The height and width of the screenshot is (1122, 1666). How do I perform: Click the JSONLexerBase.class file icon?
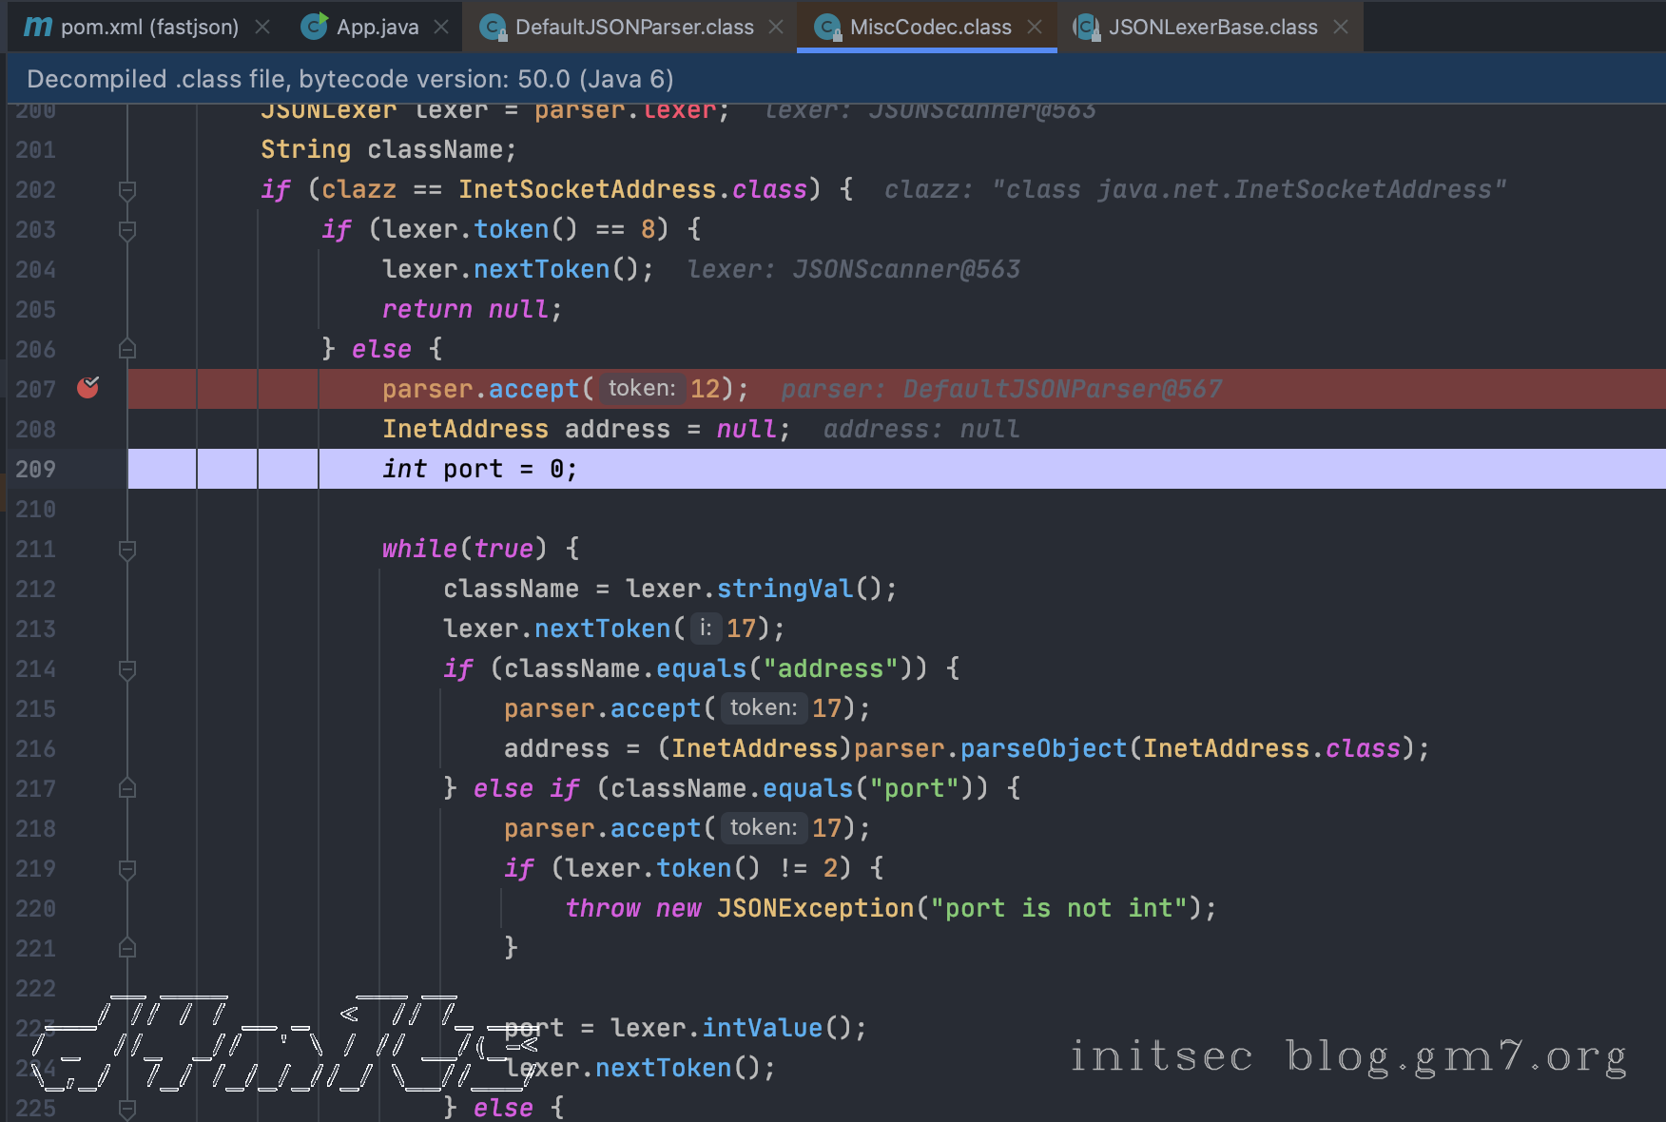click(x=1086, y=27)
